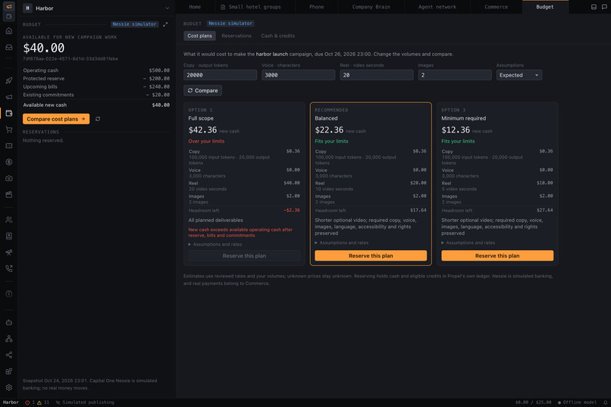Switch to the Commerce tab
Viewport: 611px width, 407px height.
[496, 7]
